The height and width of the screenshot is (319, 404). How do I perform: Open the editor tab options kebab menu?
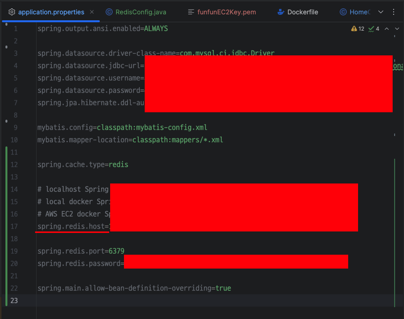[x=394, y=12]
